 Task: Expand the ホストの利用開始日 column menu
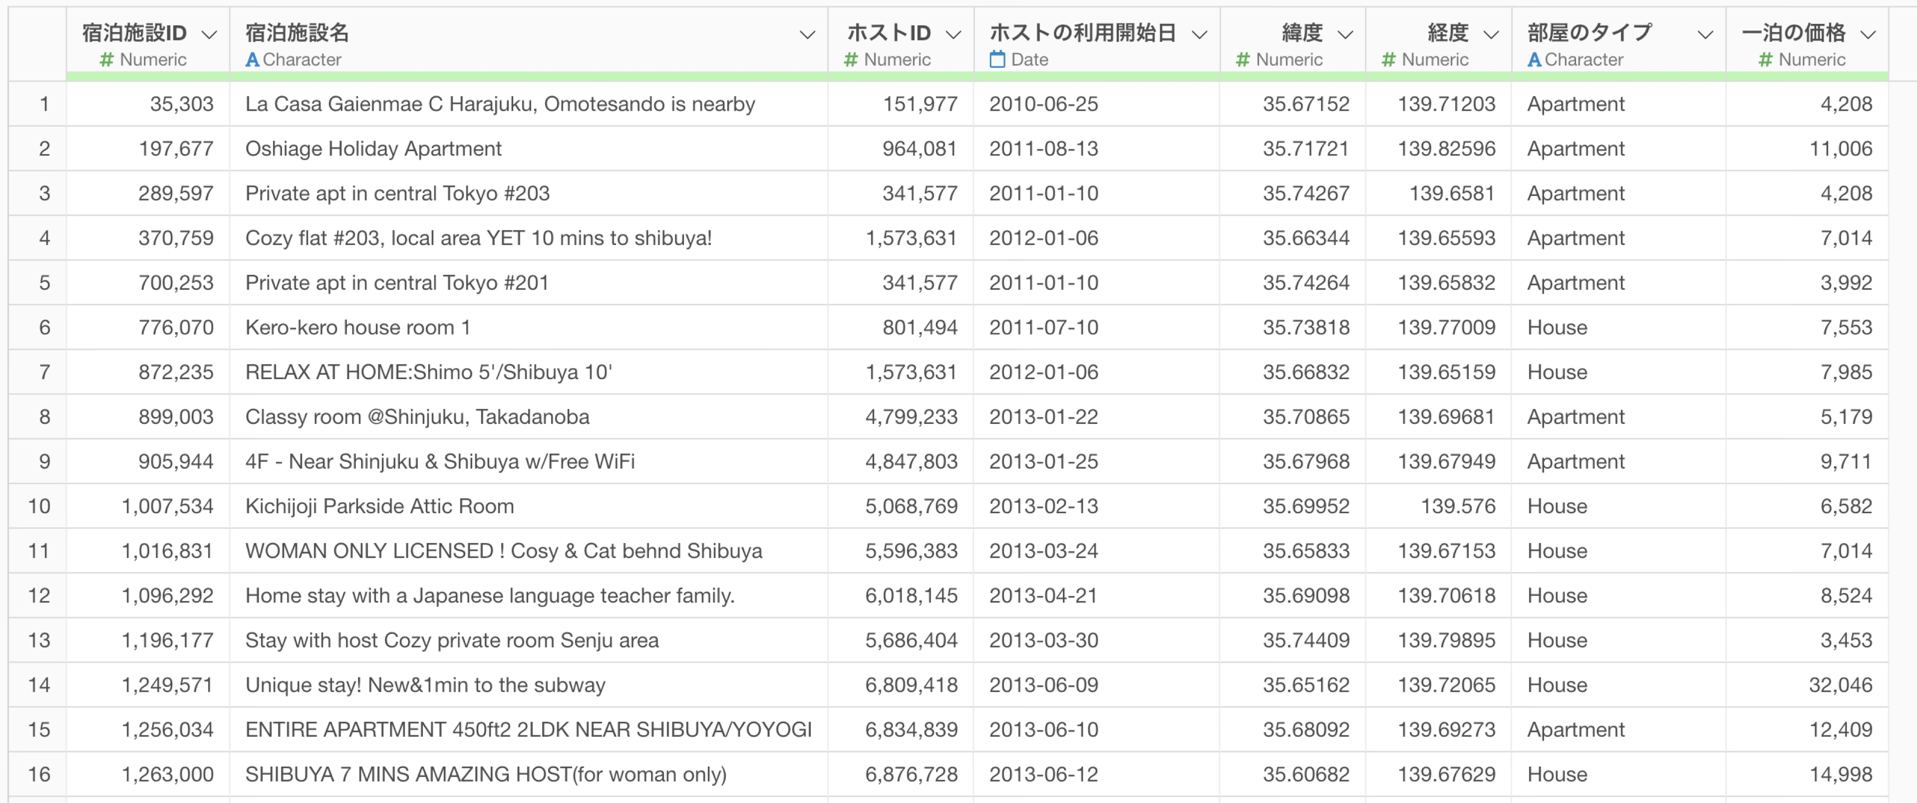[x=1199, y=35]
